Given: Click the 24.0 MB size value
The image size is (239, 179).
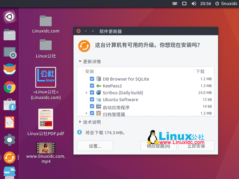Looking at the screenshot, I should 205,92.
